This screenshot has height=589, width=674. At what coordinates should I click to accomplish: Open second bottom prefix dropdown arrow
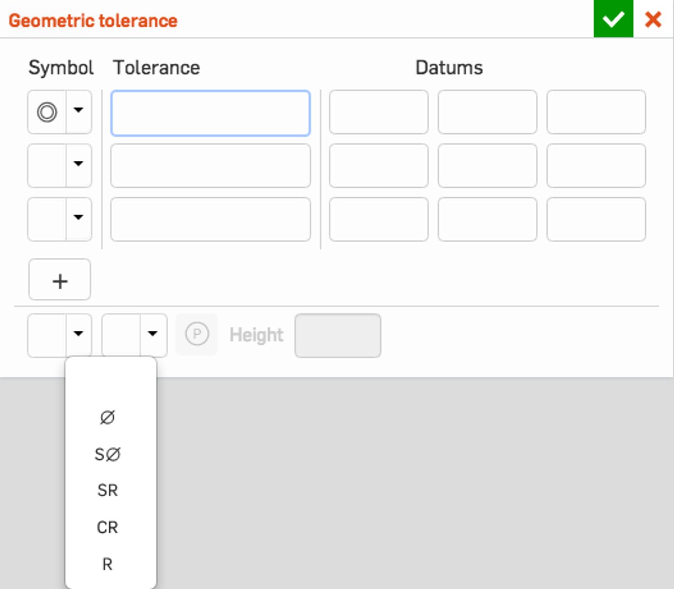point(152,334)
